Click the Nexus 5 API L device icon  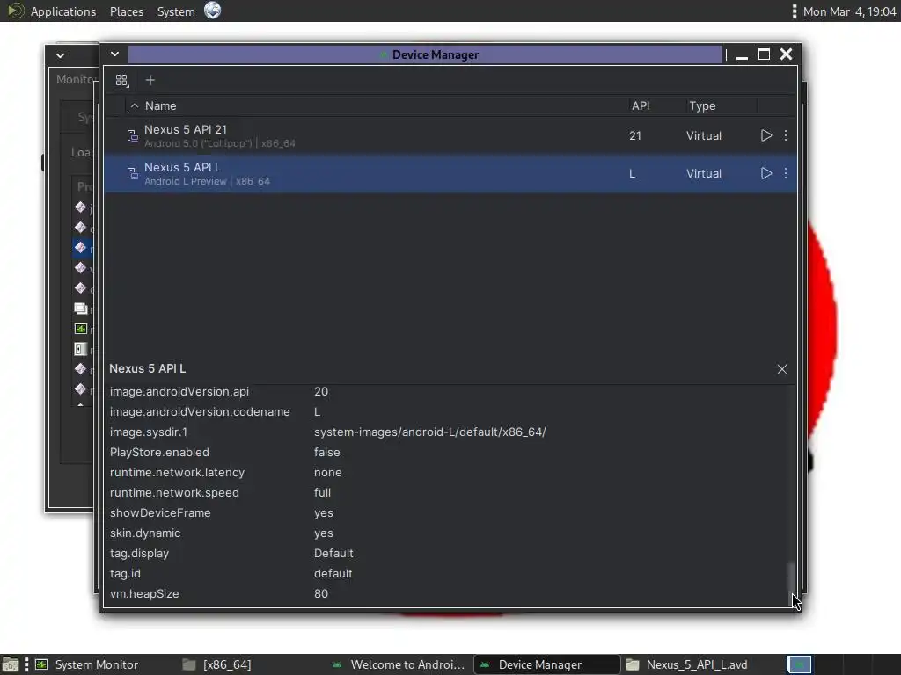(x=132, y=173)
